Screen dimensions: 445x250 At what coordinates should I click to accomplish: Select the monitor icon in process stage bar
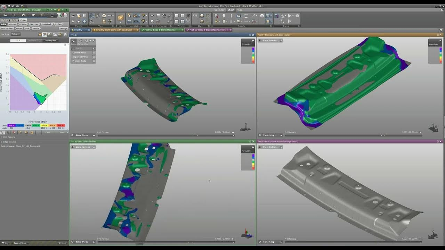pyautogui.click(x=52, y=15)
